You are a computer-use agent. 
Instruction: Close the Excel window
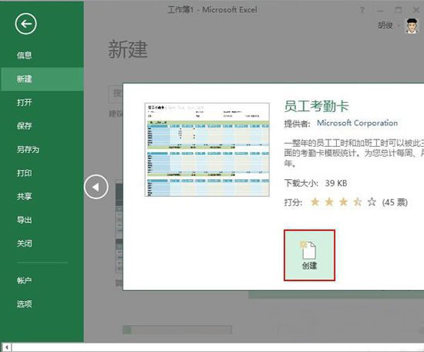[416, 10]
